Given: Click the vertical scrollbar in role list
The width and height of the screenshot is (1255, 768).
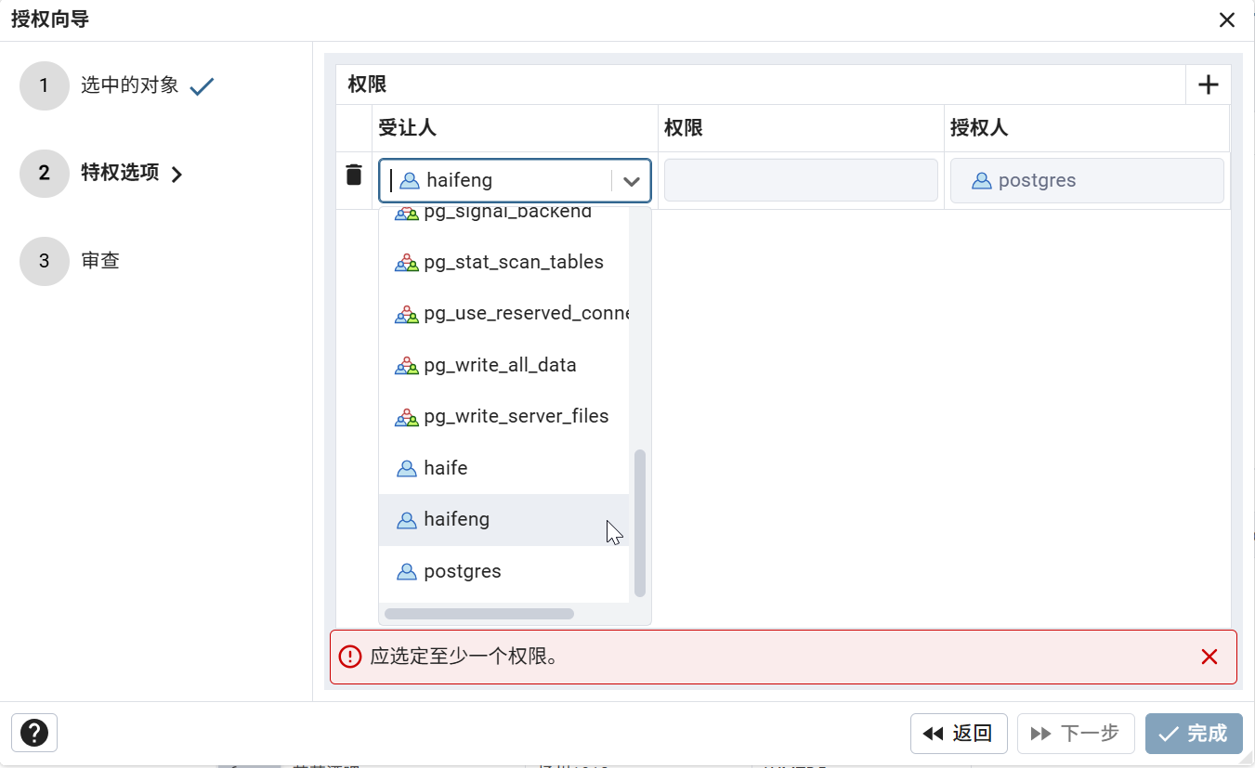Looking at the screenshot, I should [639, 523].
